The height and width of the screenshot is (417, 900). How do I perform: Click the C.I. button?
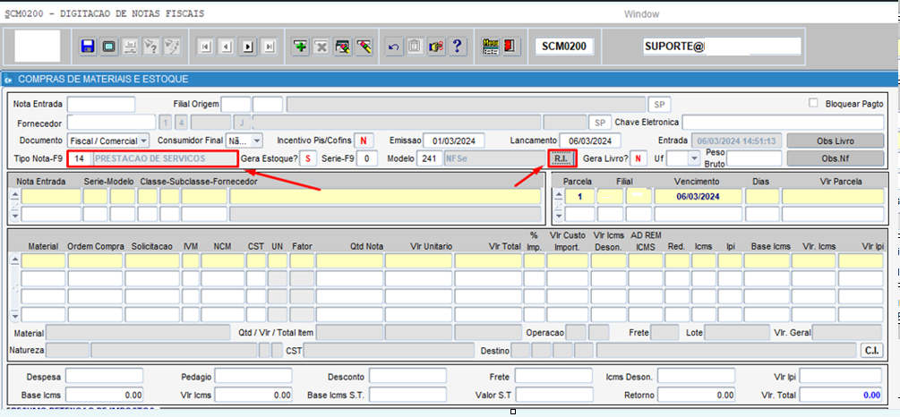pos(871,350)
